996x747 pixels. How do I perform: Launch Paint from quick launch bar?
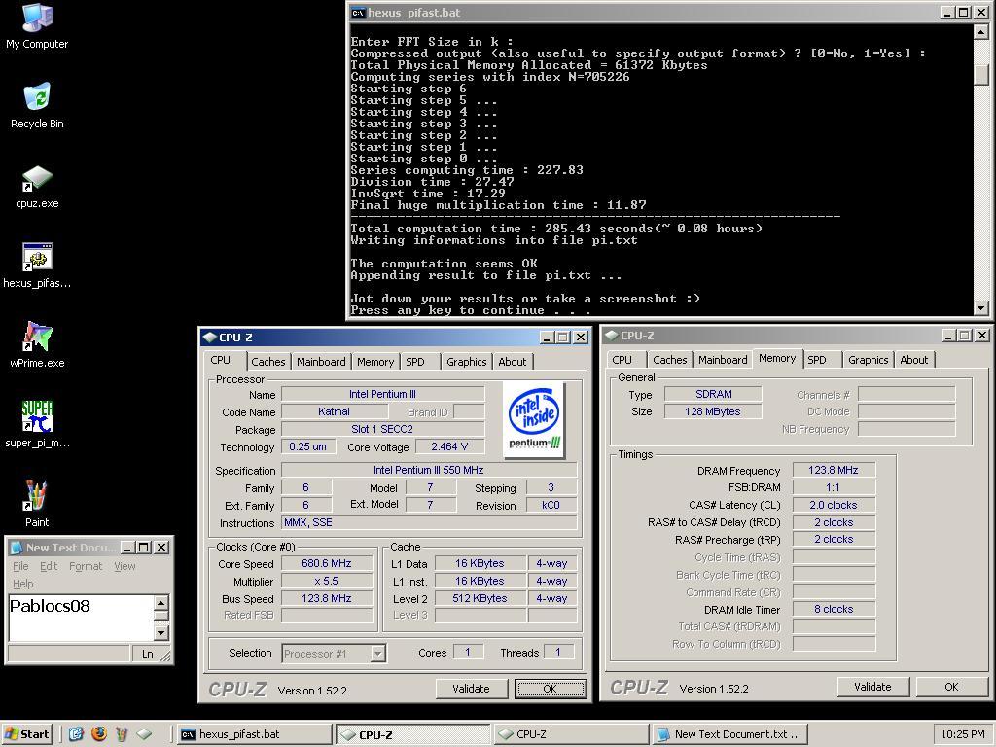[x=122, y=734]
